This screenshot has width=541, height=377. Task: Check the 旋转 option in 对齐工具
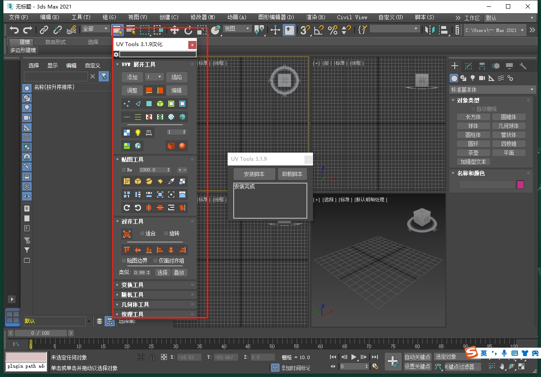coord(167,233)
